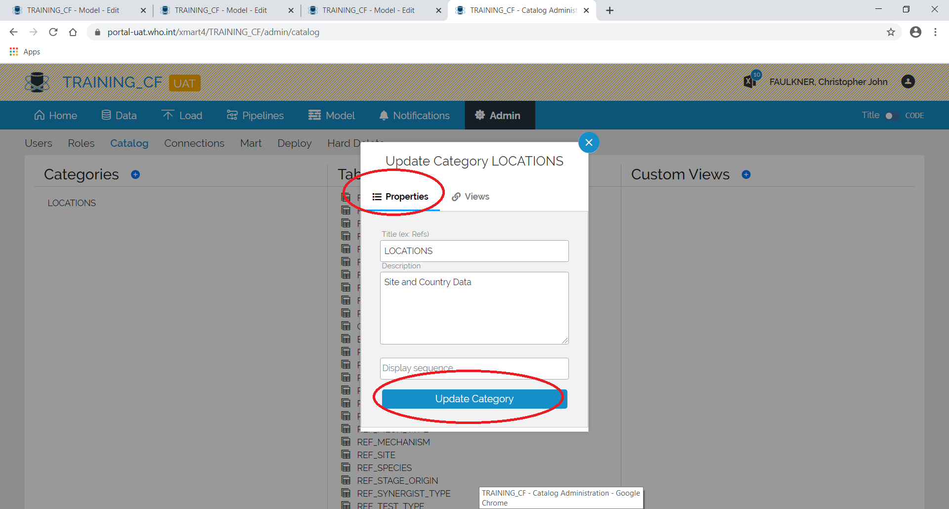Go to Mart admin section
The width and height of the screenshot is (949, 509).
(251, 143)
